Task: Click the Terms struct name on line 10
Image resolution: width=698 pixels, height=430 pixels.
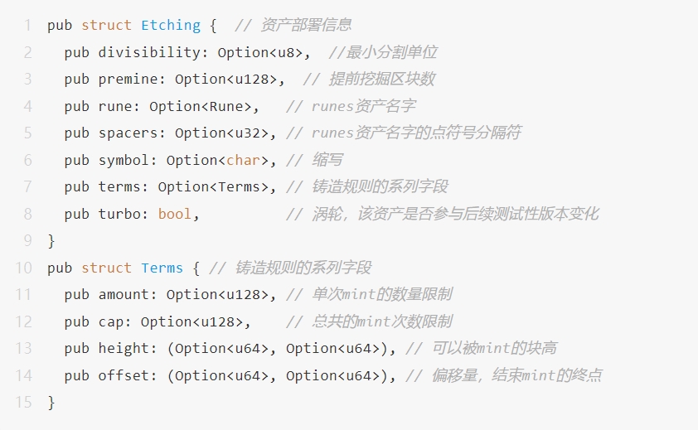Action: pyautogui.click(x=162, y=268)
